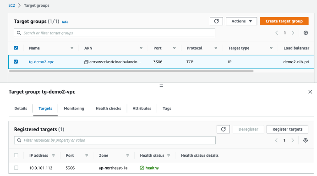This screenshot has width=317, height=176.
Task: Open the Actions dropdown menu
Action: click(241, 21)
